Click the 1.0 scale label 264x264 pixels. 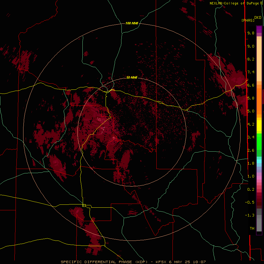coord(251,176)
